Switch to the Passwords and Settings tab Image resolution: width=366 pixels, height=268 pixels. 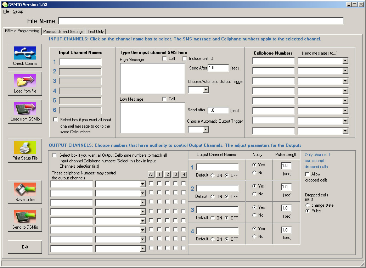[x=63, y=32]
